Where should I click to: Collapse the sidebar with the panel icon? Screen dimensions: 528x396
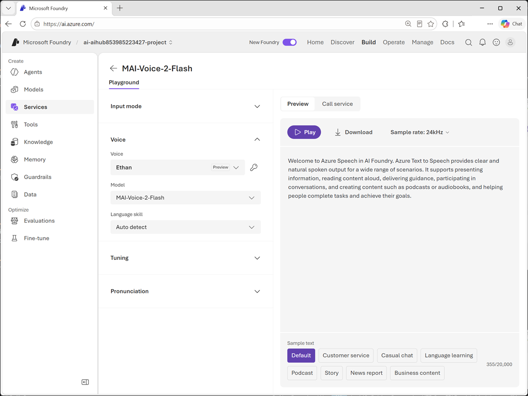[85, 382]
